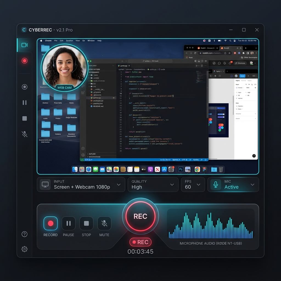Viewport: 281px width, 281px height.
Task: Click the reload button in the browser window
Action: (x=195, y=53)
